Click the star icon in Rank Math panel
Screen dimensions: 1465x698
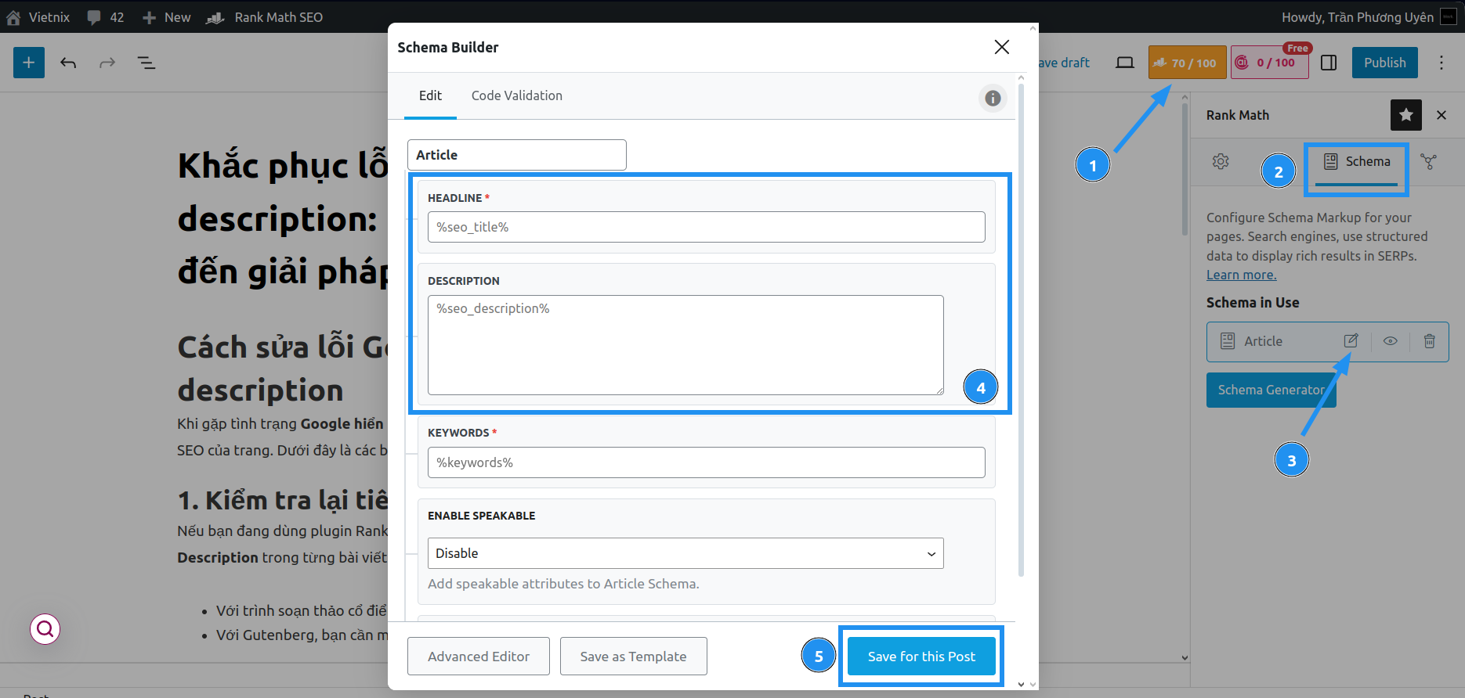(1405, 115)
